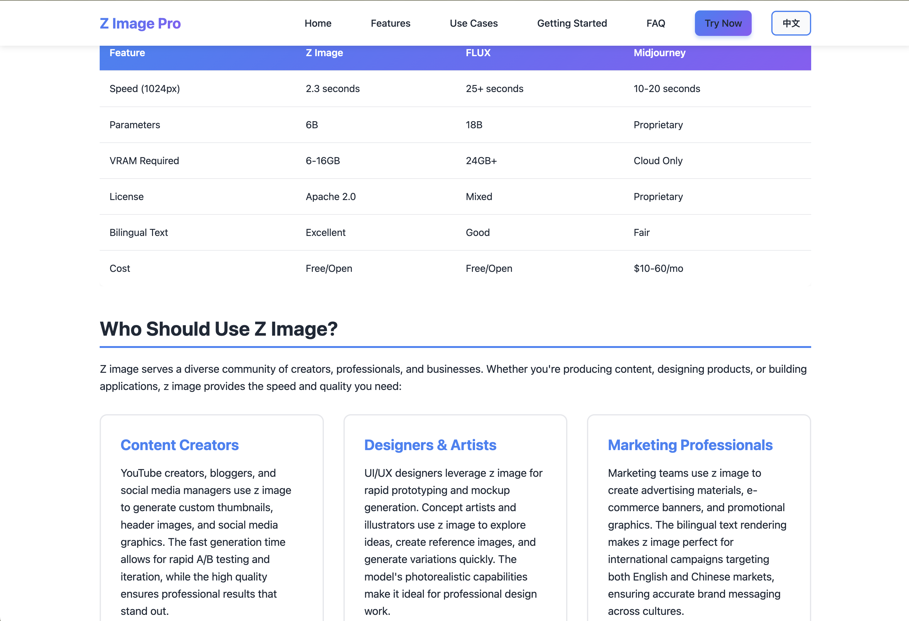
Task: Click the Content Creators heading
Action: click(179, 445)
